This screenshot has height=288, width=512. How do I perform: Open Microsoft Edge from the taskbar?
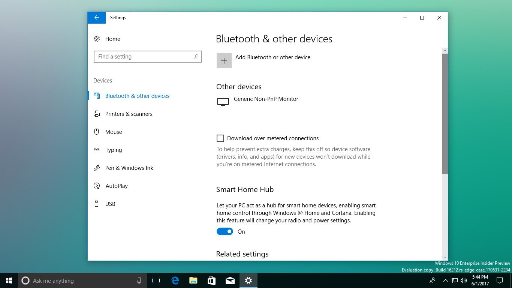coord(175,280)
